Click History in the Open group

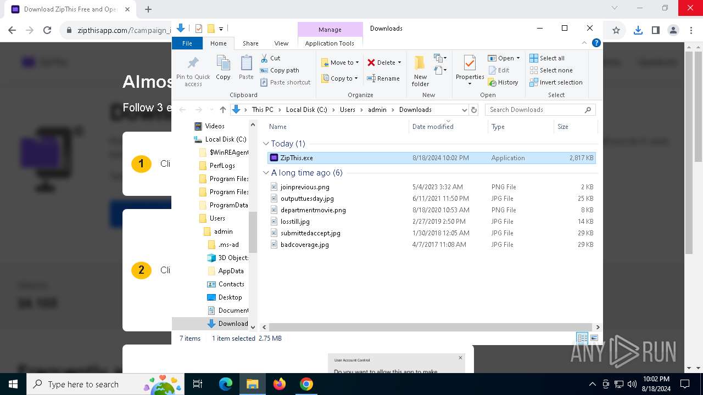[x=503, y=82]
